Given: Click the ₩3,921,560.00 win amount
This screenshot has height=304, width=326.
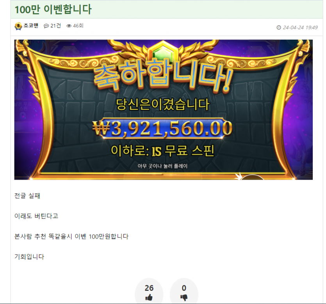Looking at the screenshot, I should pos(162,128).
